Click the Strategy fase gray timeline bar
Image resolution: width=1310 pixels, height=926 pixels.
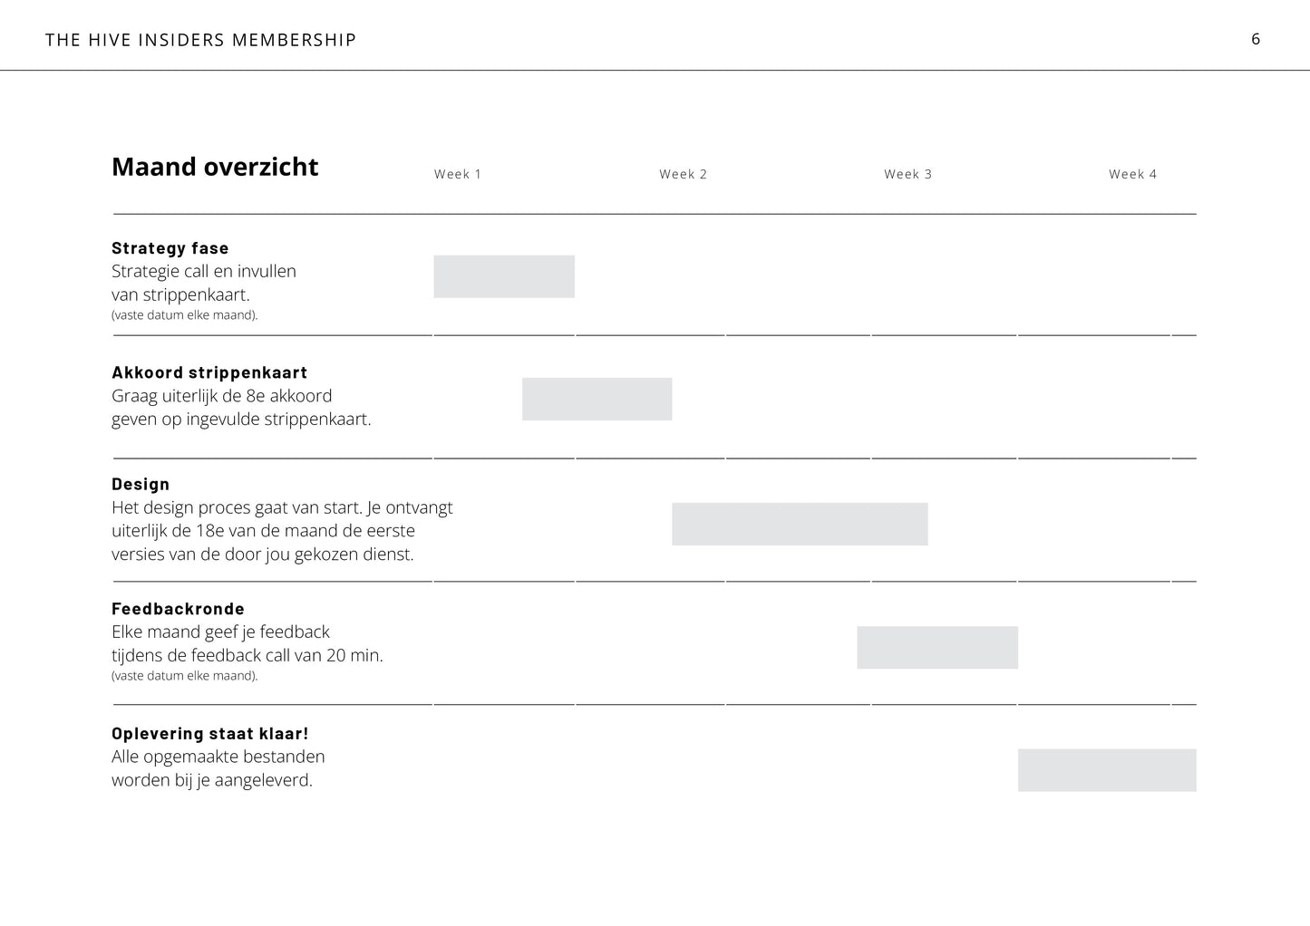coord(504,276)
